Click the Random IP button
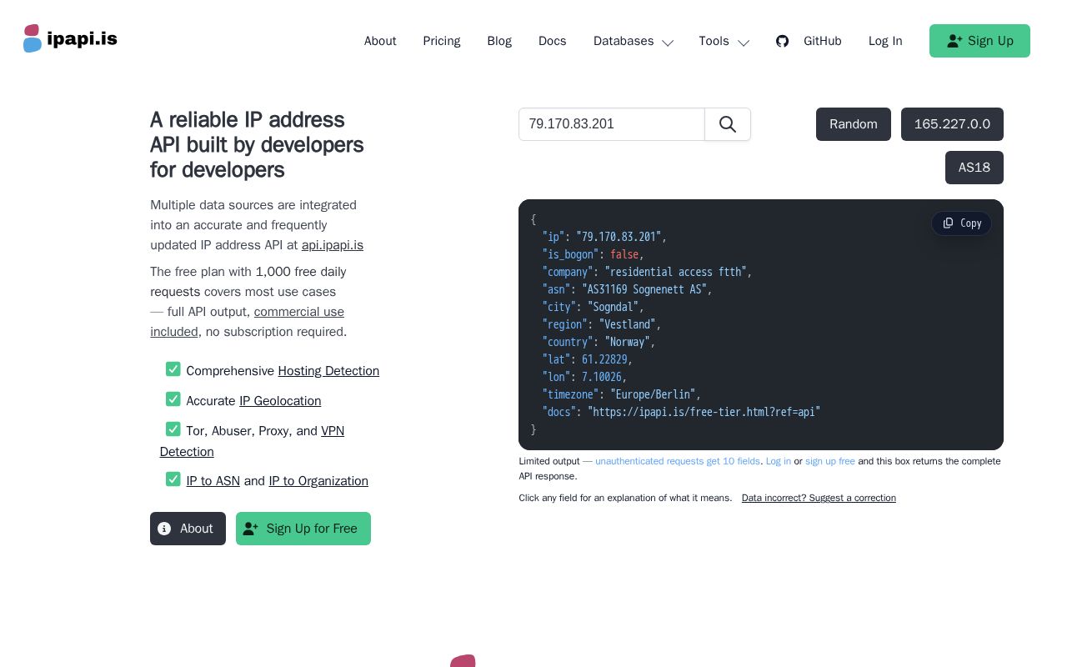 coord(854,124)
